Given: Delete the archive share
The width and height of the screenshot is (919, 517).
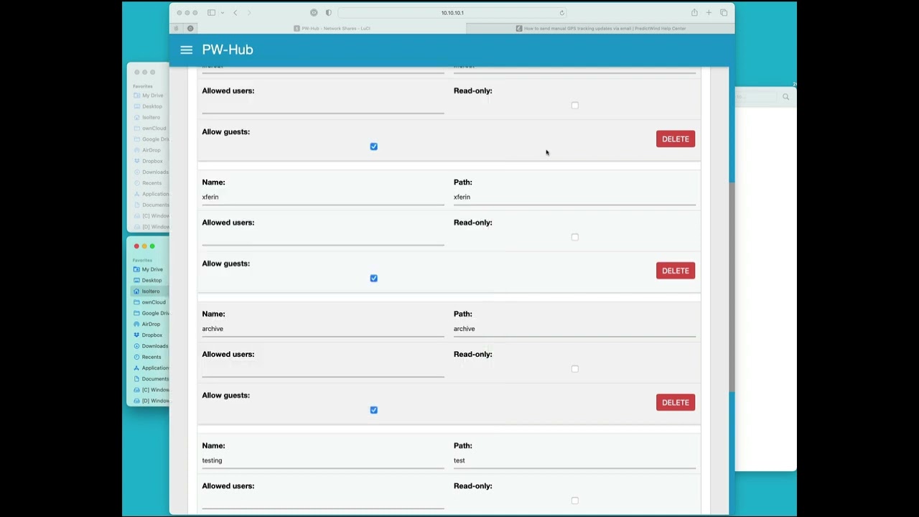Looking at the screenshot, I should pyautogui.click(x=675, y=402).
